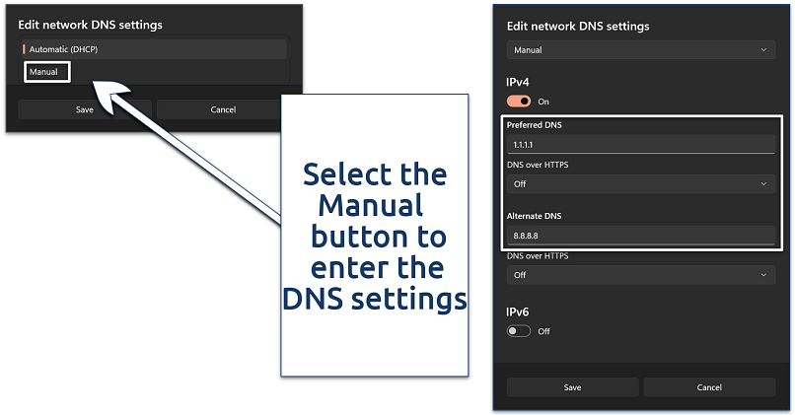The image size is (795, 415).
Task: Click the right dialog's 'Edit network DNS settings' title
Action: tap(577, 27)
